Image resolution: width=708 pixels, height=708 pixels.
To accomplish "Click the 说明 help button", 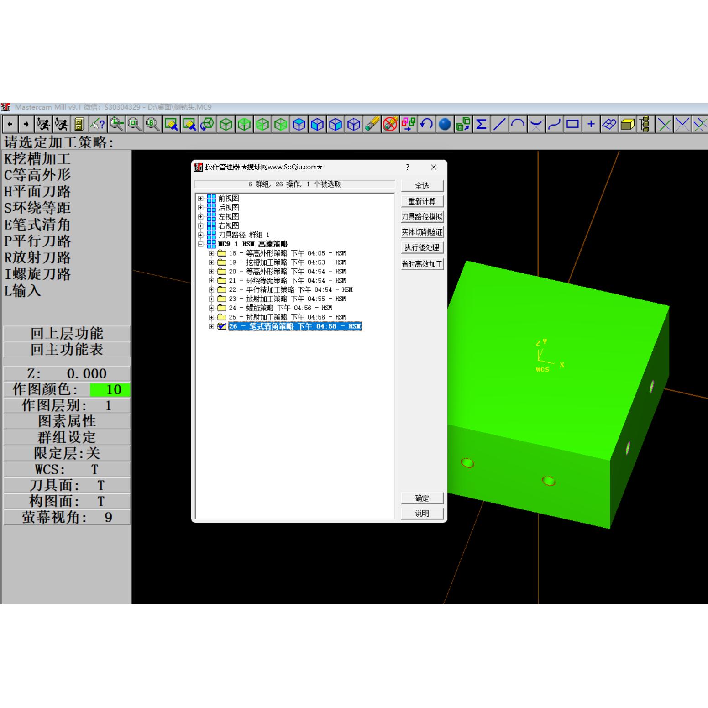I will [x=422, y=514].
